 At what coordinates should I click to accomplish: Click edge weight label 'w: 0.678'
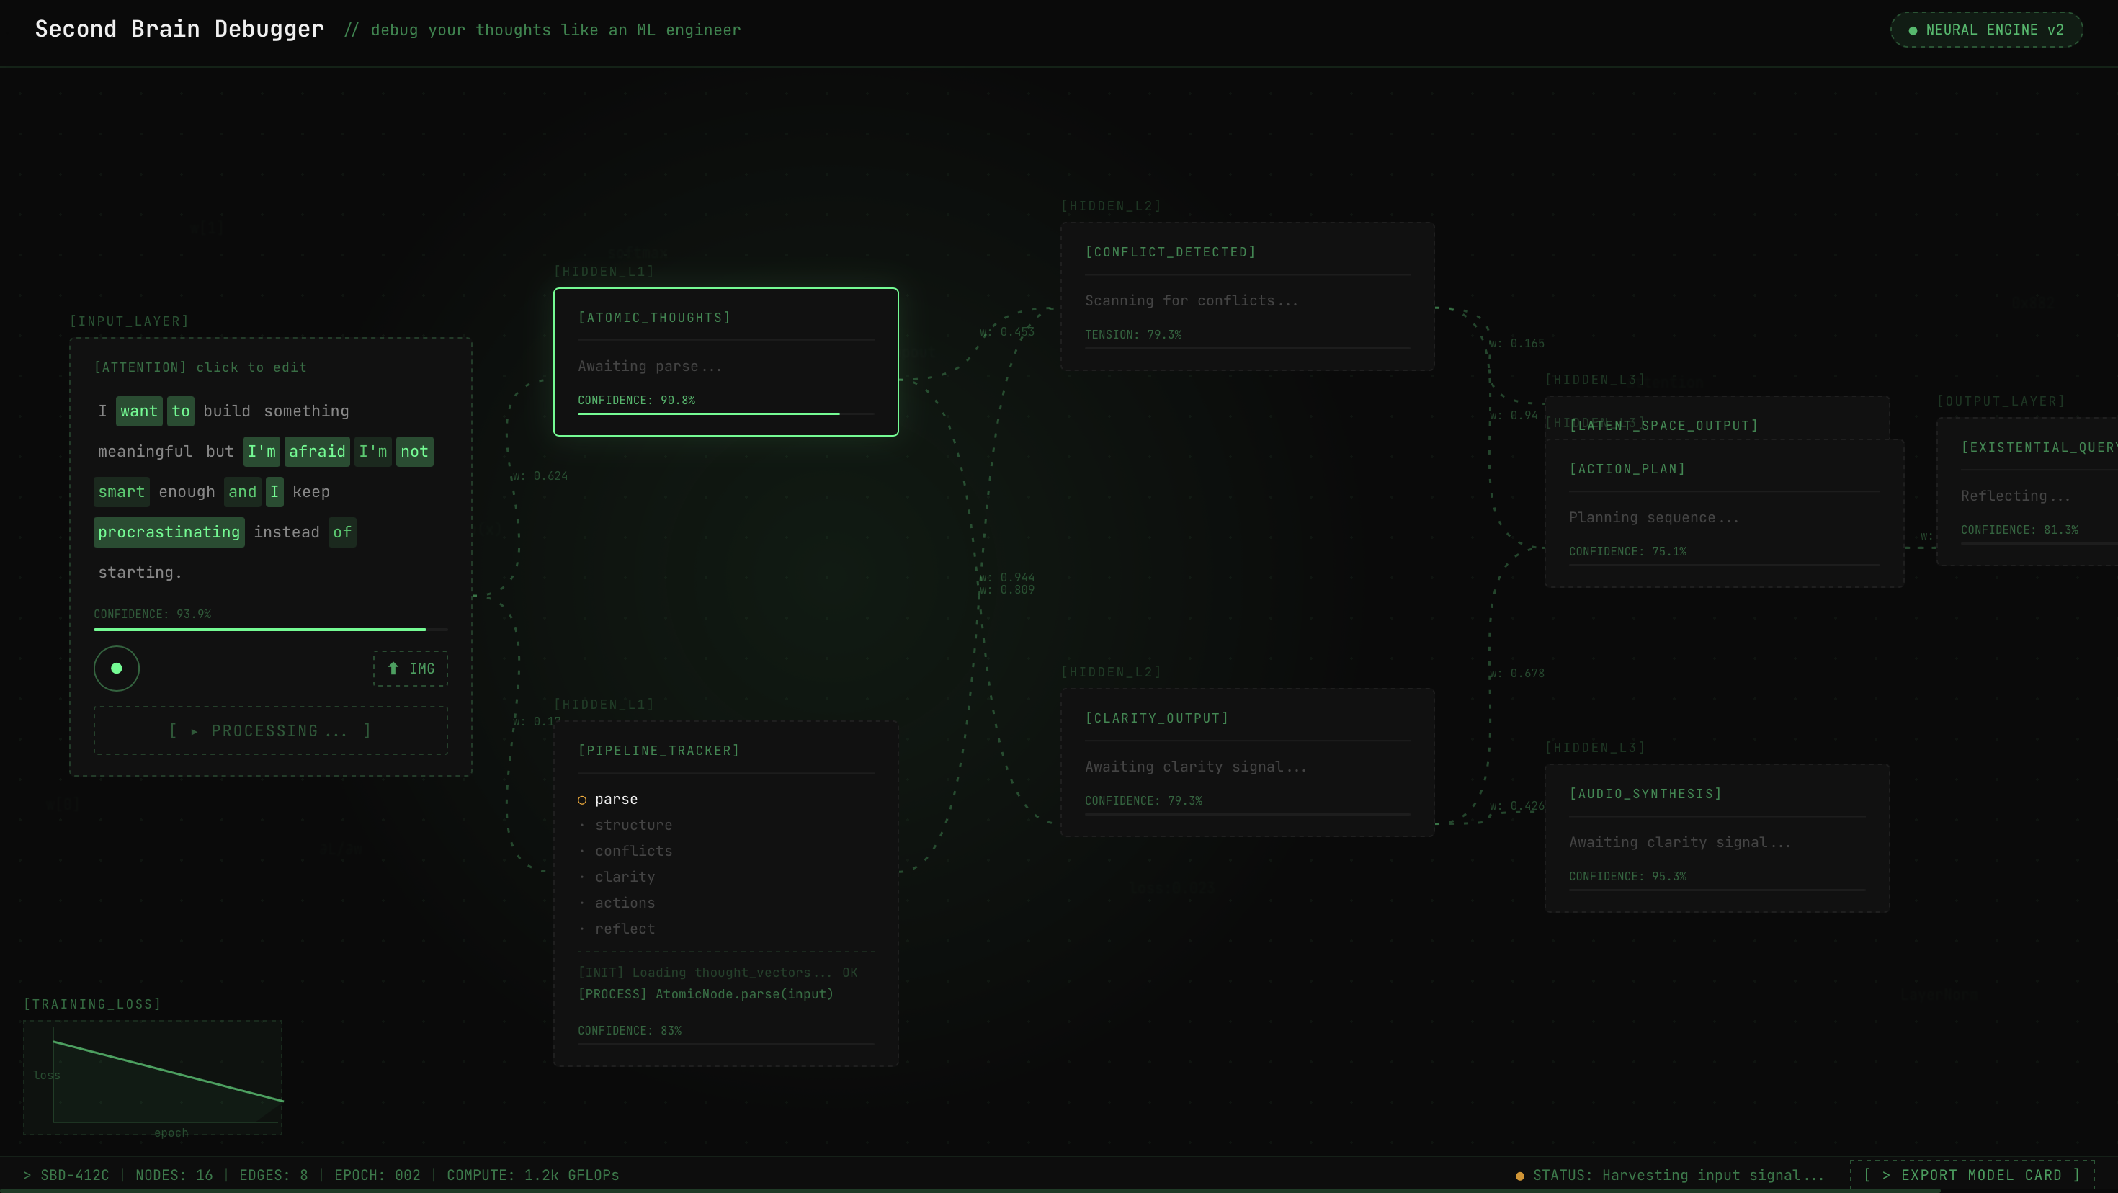click(x=1516, y=674)
